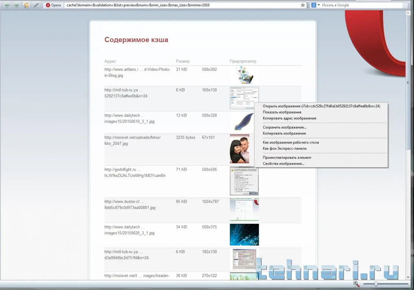The height and width of the screenshot is (290, 414).
Task: Adjust the zoom slider handle in status bar
Action: click(x=376, y=284)
